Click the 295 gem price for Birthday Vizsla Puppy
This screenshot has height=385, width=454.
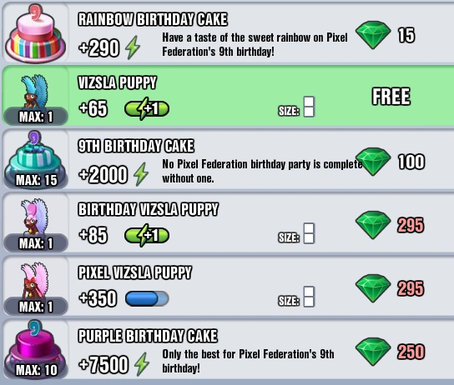coord(411,225)
